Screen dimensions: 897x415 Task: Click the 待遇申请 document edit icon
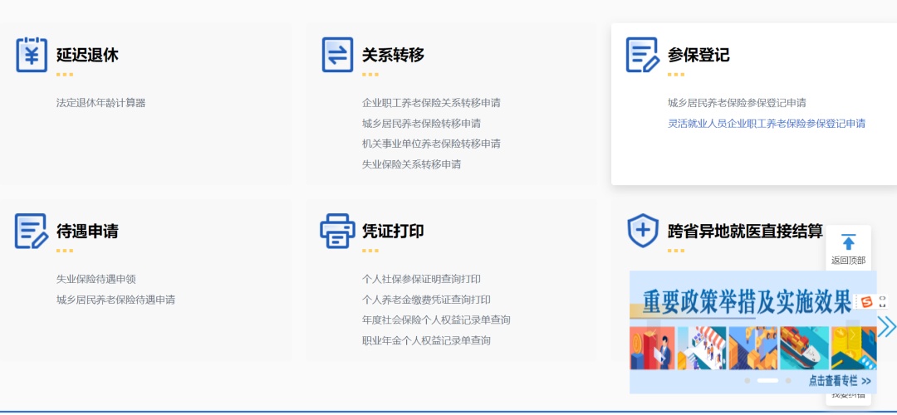[31, 231]
